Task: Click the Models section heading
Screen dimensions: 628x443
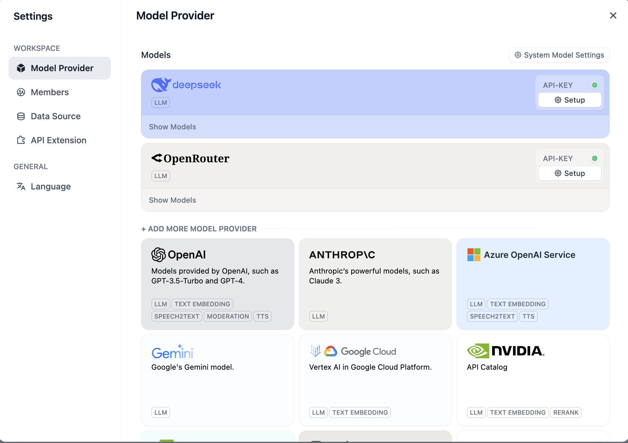Action: tap(156, 55)
